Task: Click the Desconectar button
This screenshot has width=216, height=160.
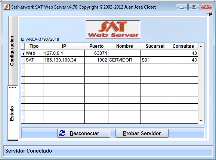Action: (84, 133)
